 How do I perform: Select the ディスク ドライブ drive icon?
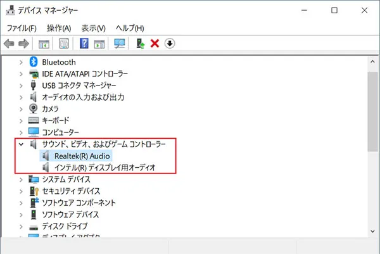coord(34,227)
